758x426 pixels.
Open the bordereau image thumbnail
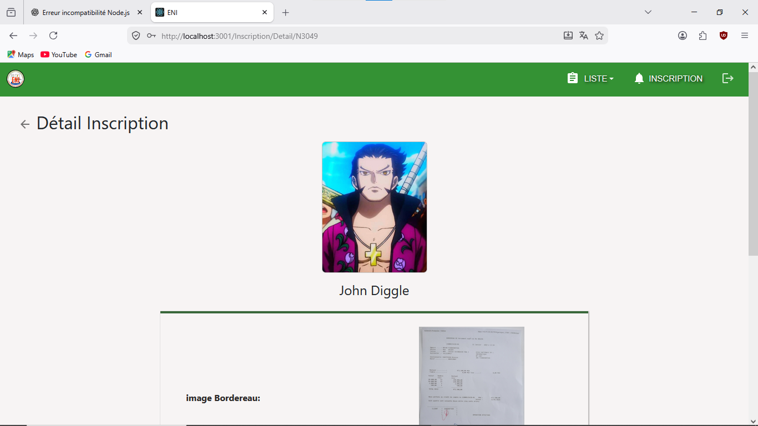pyautogui.click(x=472, y=376)
